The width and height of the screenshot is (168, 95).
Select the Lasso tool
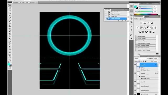click(x=10, y=11)
